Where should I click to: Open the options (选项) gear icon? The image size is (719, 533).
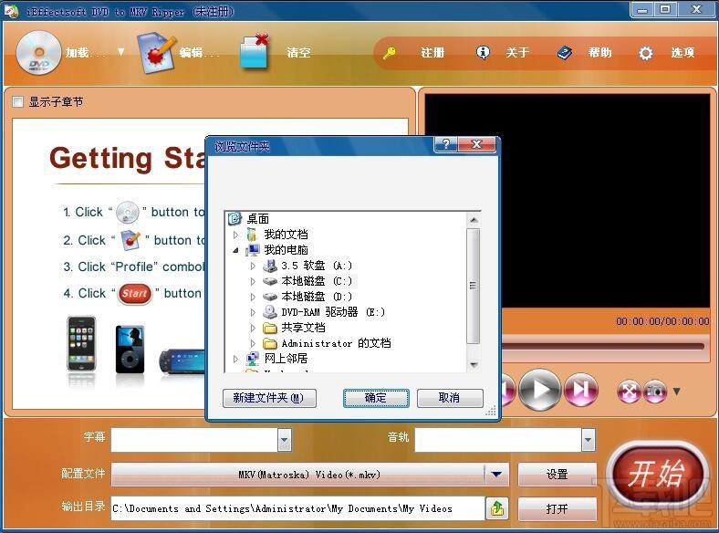click(646, 53)
